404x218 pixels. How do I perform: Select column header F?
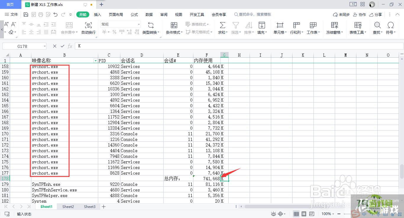click(207, 55)
